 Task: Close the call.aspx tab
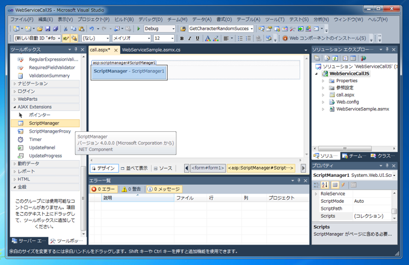116,50
